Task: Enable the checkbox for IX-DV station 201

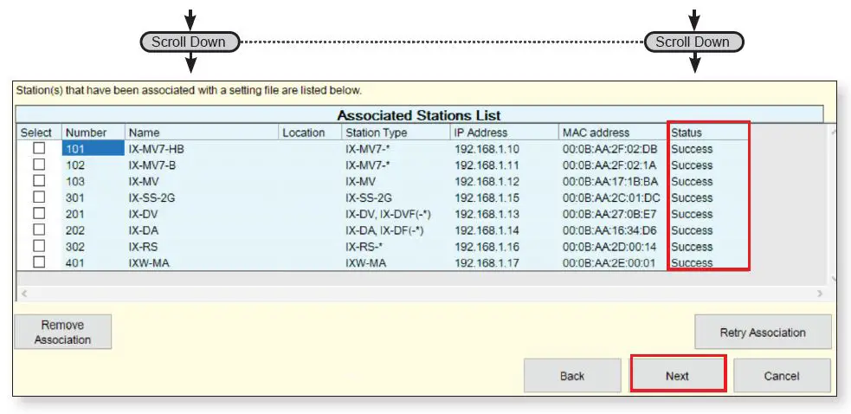Action: 39,214
